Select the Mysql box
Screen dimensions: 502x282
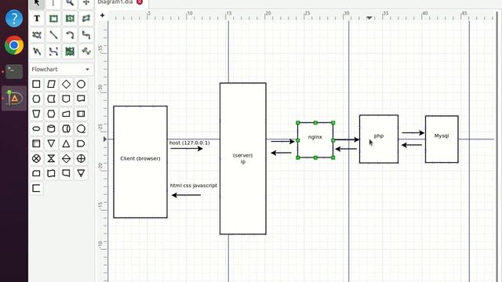click(442, 139)
